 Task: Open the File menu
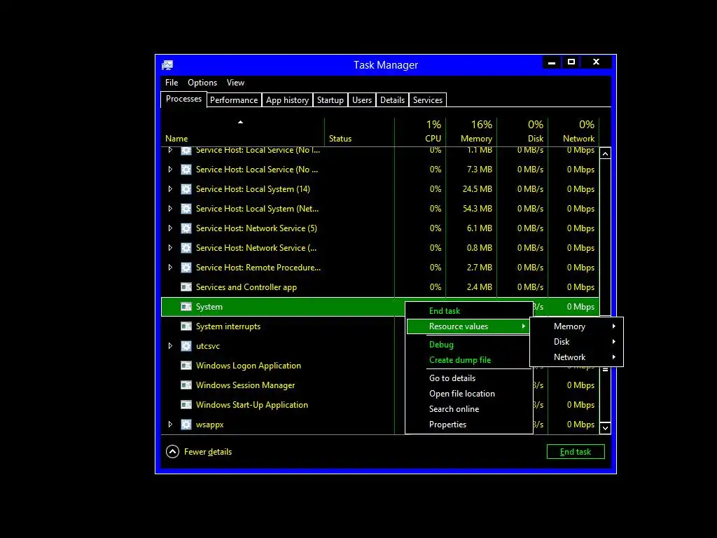click(x=172, y=83)
